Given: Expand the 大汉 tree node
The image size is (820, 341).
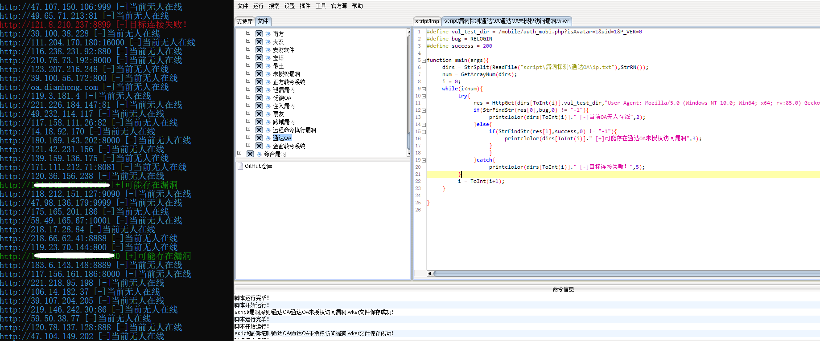Looking at the screenshot, I should click(248, 41).
